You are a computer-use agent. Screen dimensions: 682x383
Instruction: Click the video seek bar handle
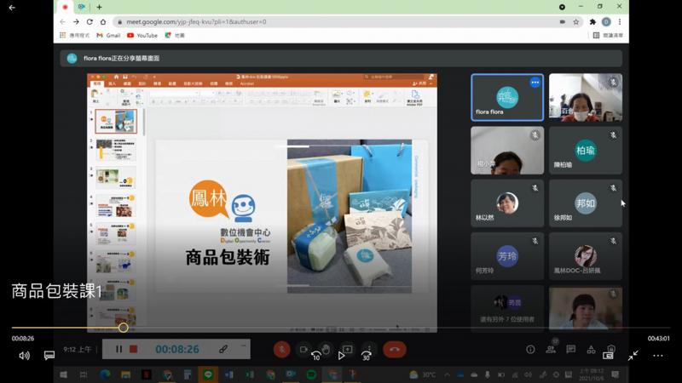point(123,328)
